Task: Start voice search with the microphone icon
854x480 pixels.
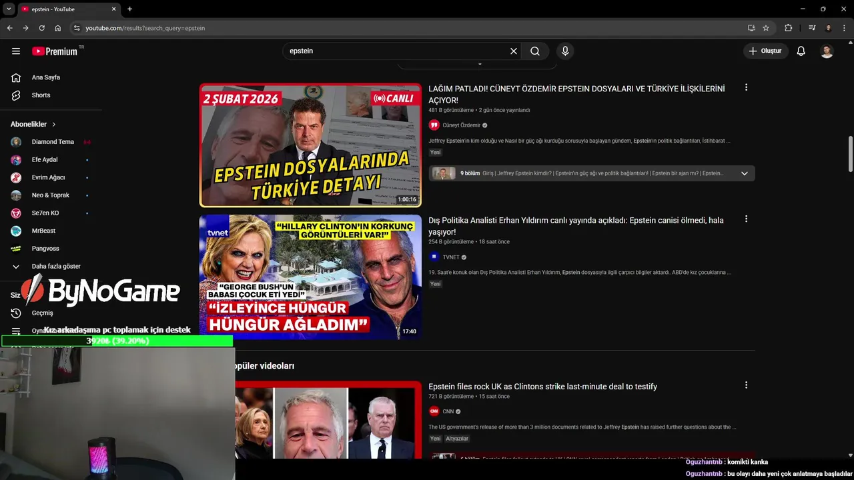Action: click(x=565, y=51)
